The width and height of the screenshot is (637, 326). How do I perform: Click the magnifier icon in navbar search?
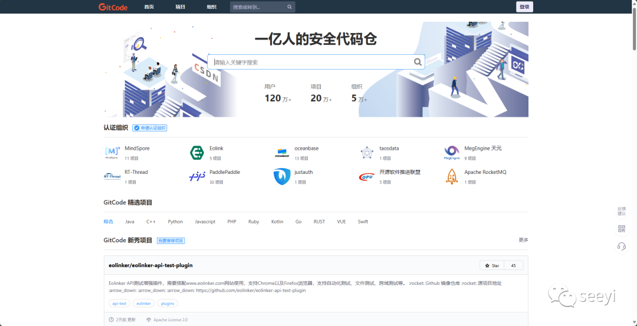(x=290, y=7)
